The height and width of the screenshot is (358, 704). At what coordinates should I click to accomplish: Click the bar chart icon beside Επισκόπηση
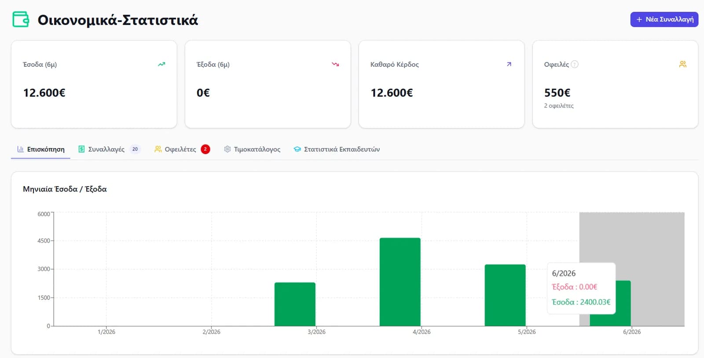point(20,149)
